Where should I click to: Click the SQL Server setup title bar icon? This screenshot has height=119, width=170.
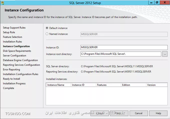coord(3,3)
